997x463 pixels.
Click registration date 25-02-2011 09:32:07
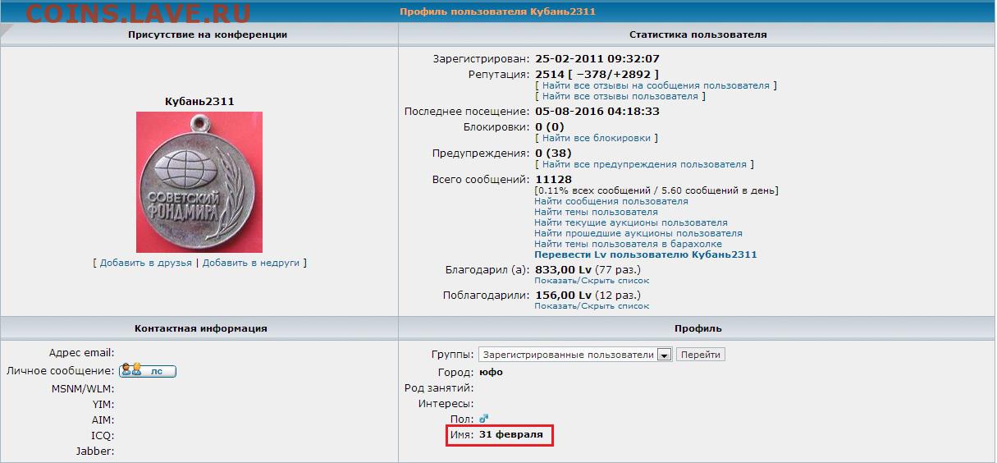[x=597, y=59]
